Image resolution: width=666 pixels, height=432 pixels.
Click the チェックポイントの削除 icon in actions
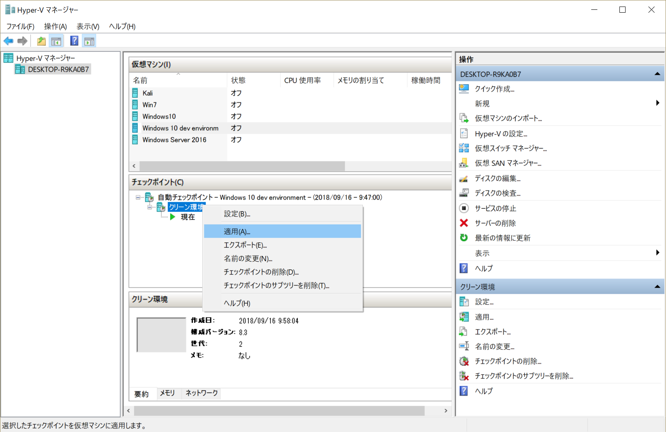[x=464, y=361]
